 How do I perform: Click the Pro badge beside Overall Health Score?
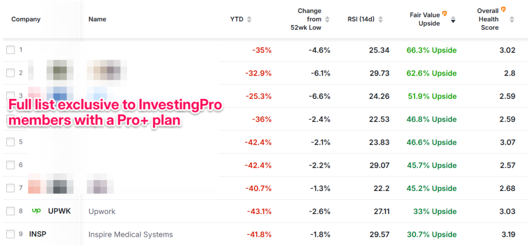(504, 10)
